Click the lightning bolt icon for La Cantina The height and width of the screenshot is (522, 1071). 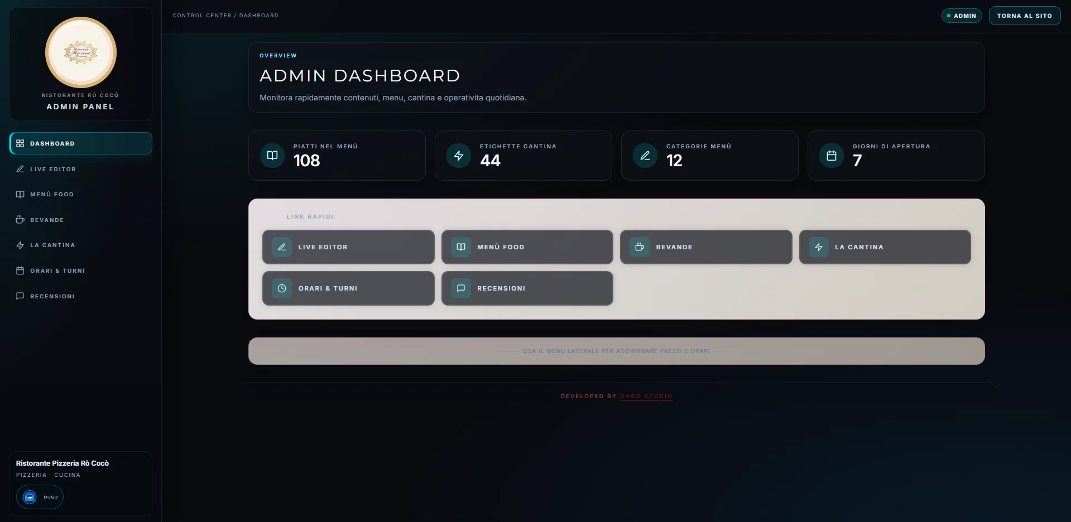click(x=20, y=245)
